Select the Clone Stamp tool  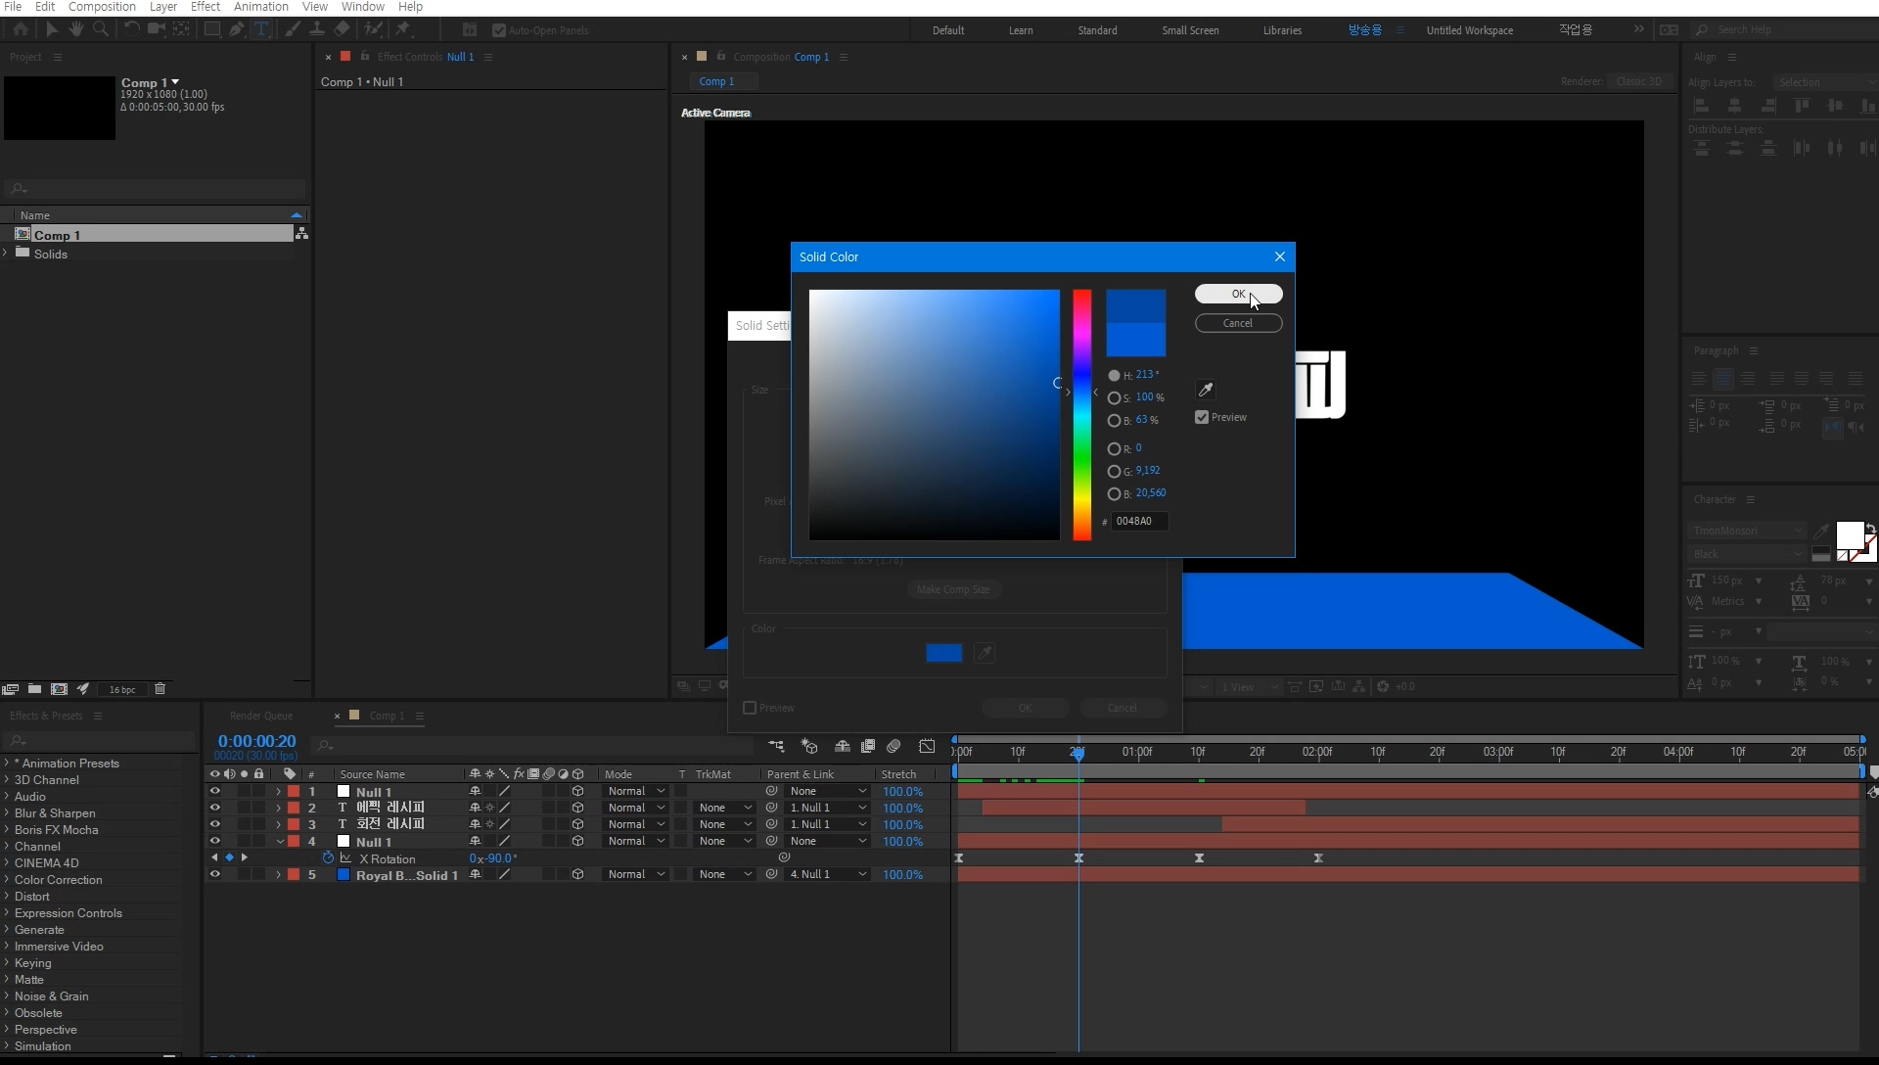[317, 29]
